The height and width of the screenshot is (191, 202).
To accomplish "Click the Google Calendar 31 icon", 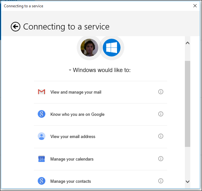I will click(42, 159).
